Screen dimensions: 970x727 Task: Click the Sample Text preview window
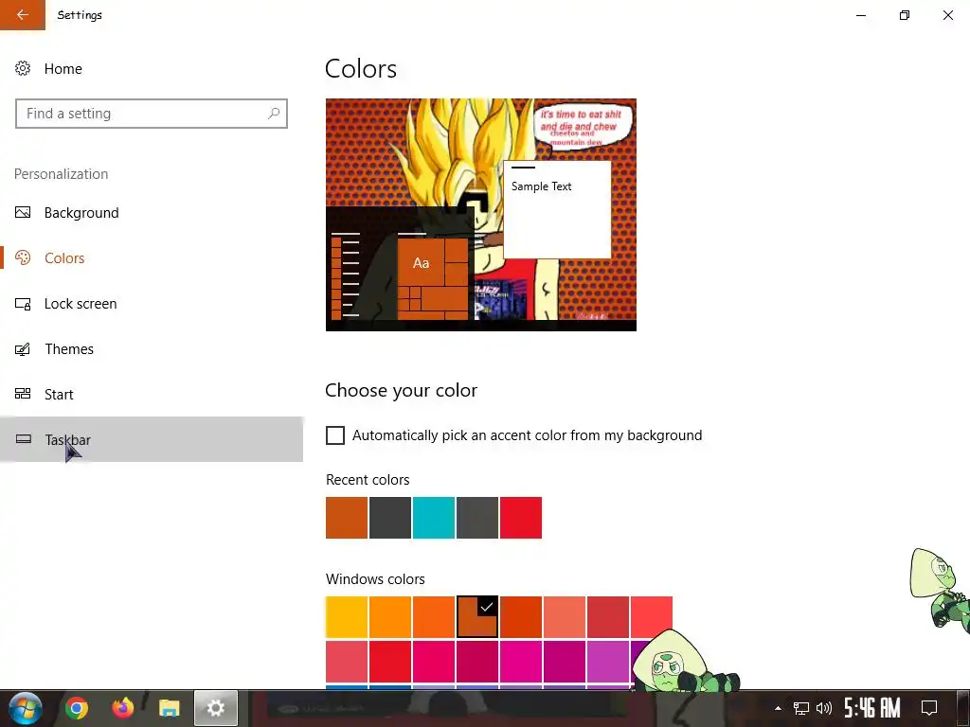click(x=557, y=209)
